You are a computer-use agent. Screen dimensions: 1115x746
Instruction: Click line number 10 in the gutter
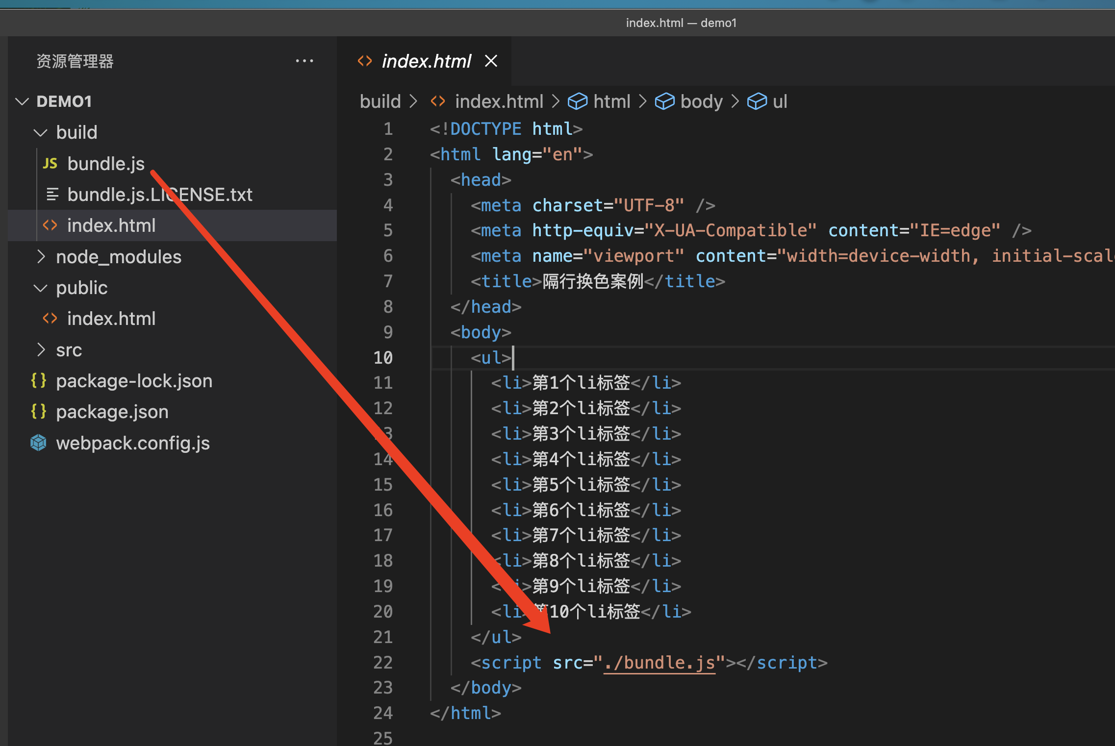pyautogui.click(x=383, y=358)
